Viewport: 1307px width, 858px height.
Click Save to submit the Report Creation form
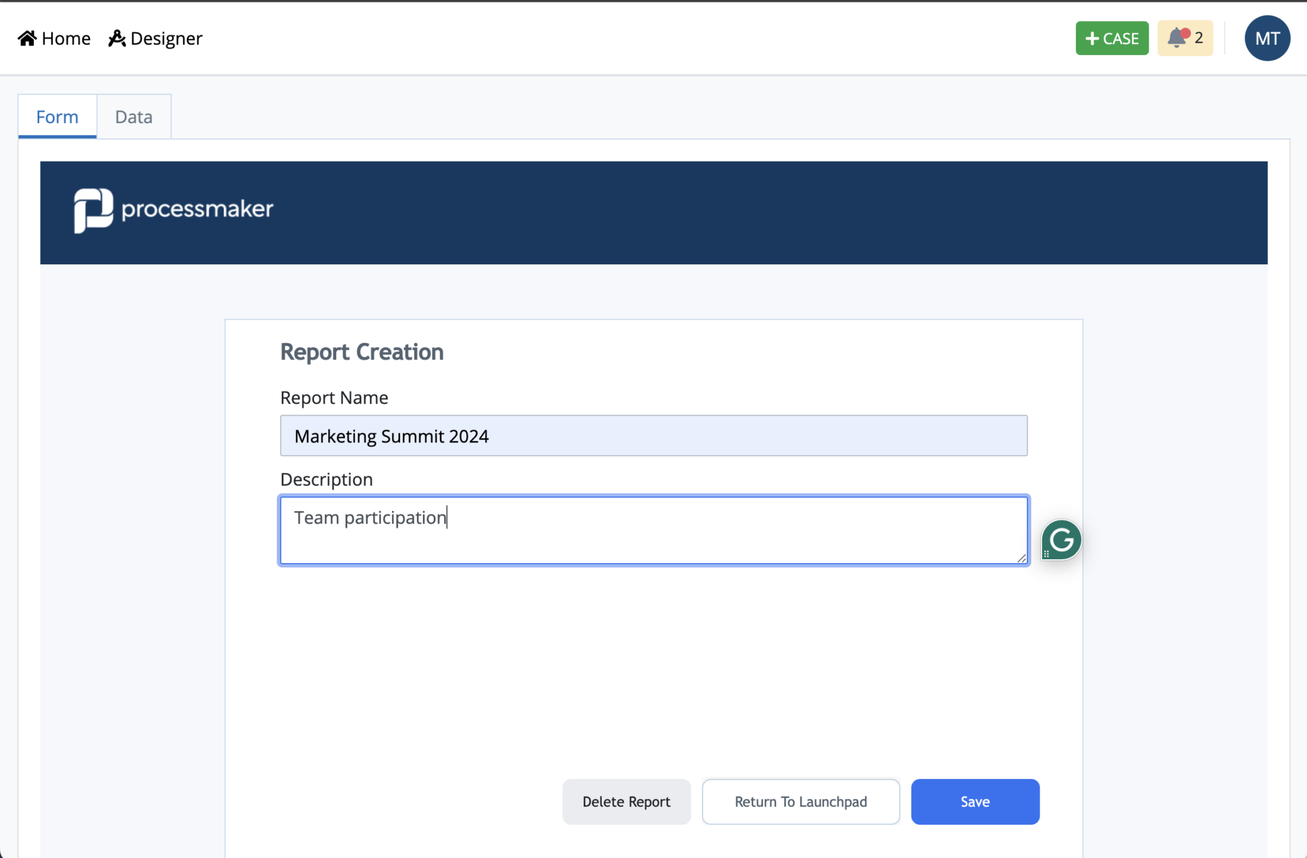coord(975,801)
